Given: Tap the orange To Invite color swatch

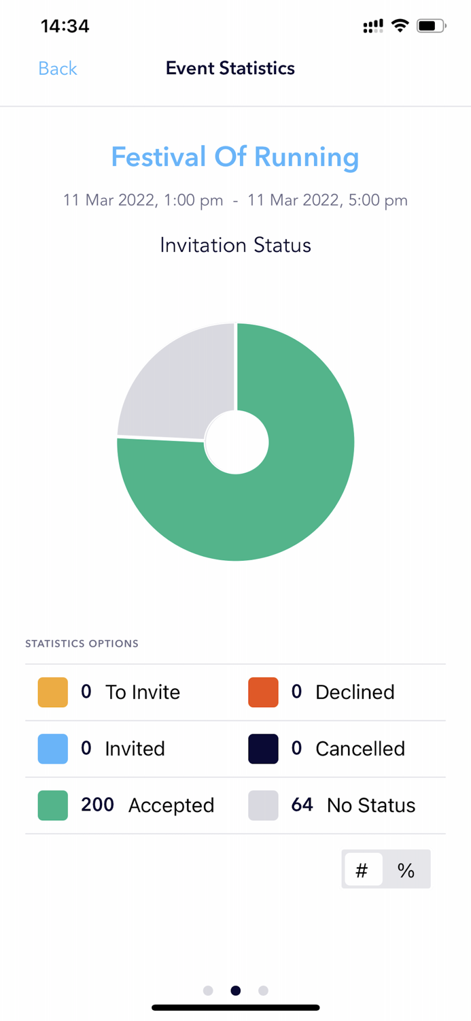Looking at the screenshot, I should (x=53, y=692).
